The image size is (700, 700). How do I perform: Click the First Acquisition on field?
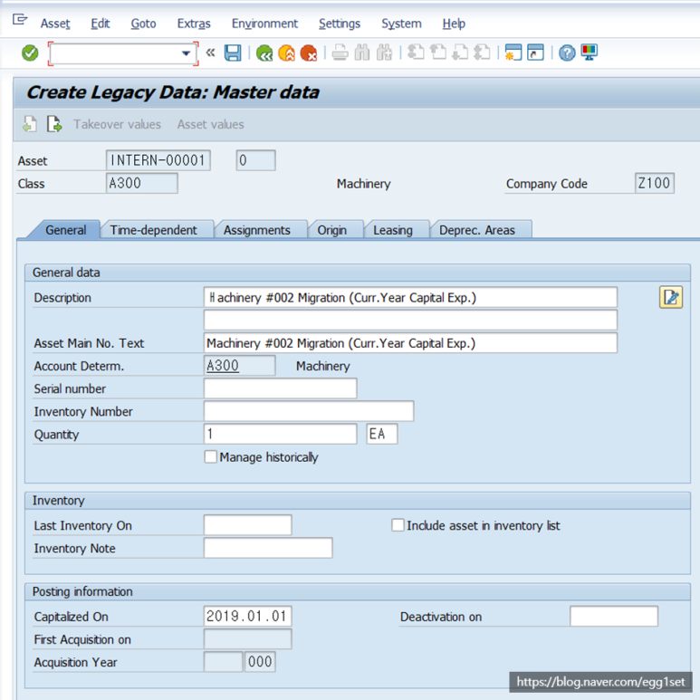coord(248,639)
